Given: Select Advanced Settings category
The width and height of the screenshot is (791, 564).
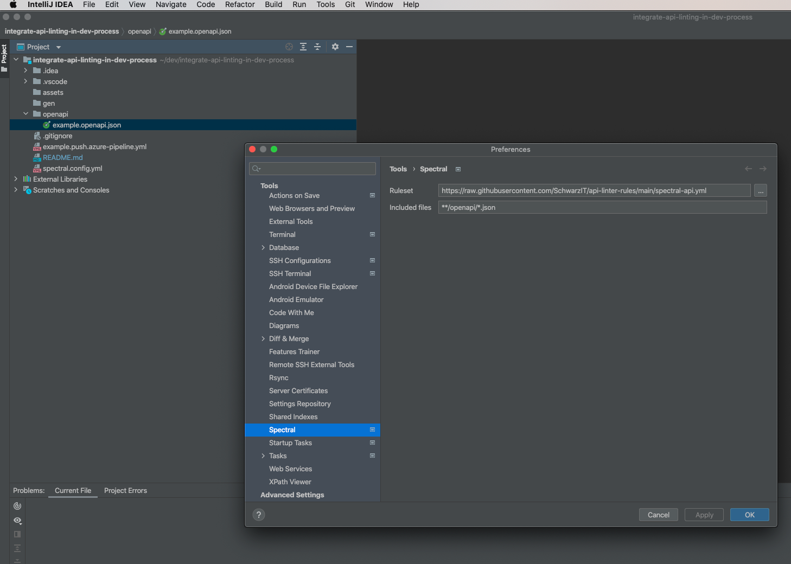Looking at the screenshot, I should click(x=292, y=495).
